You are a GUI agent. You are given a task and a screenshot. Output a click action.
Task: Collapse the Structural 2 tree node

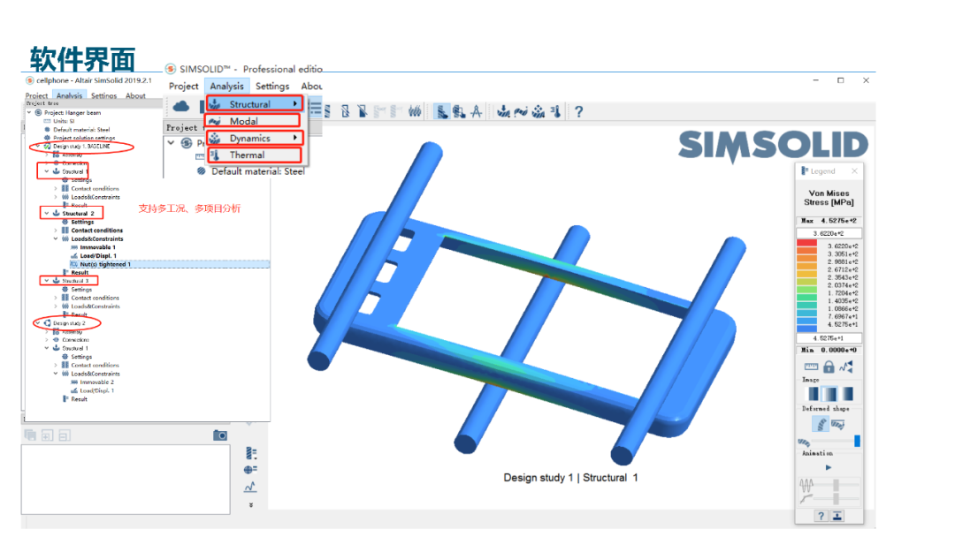47,214
